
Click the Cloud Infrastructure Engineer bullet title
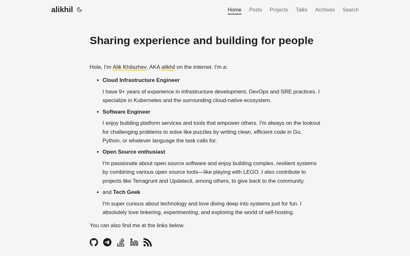141,80
